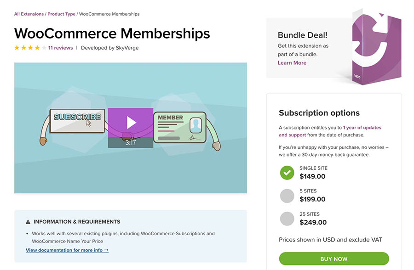Go to All Extensions breadcrumb
The width and height of the screenshot is (414, 270).
pos(29,14)
